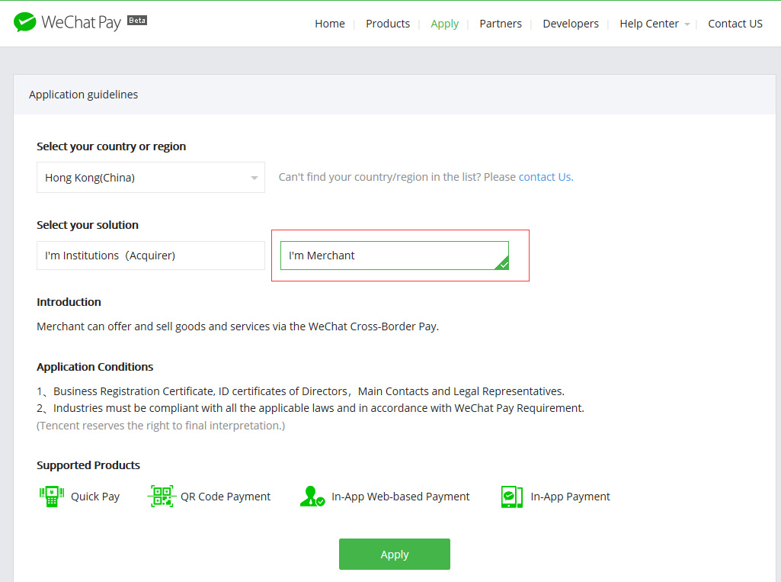The image size is (781, 582).
Task: Click the 'In-App Web-based Payment' label
Action: coord(401,497)
